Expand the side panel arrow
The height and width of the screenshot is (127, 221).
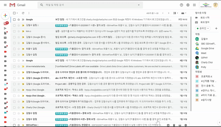pyautogui.click(x=220, y=122)
